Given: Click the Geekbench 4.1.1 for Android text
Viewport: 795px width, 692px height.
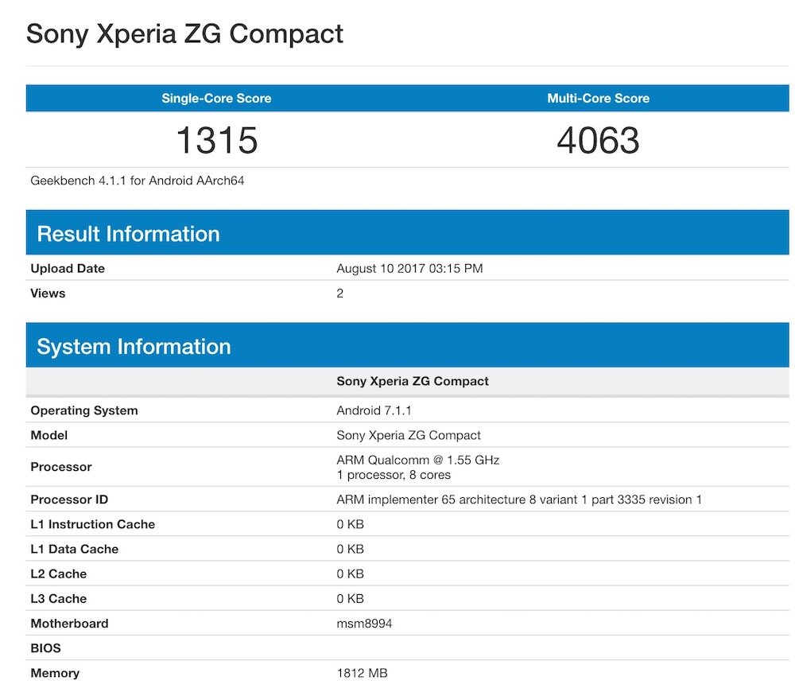Looking at the screenshot, I should pyautogui.click(x=137, y=181).
